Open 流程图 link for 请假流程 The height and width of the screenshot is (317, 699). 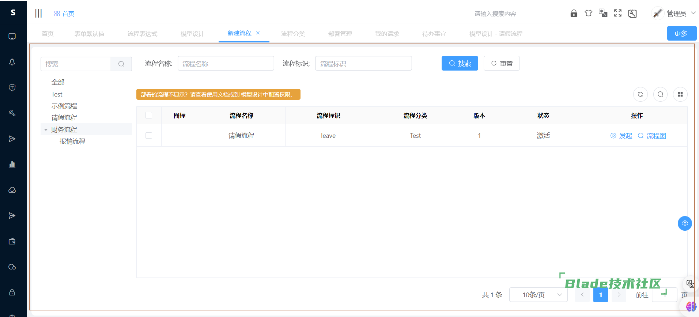tap(652, 136)
